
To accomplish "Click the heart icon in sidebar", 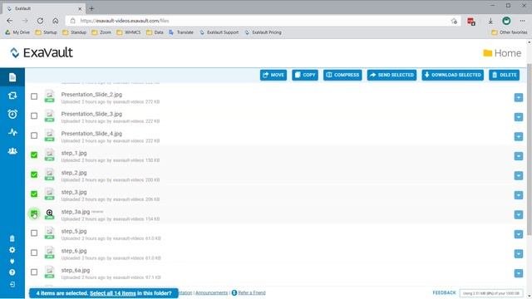I will click(12, 261).
